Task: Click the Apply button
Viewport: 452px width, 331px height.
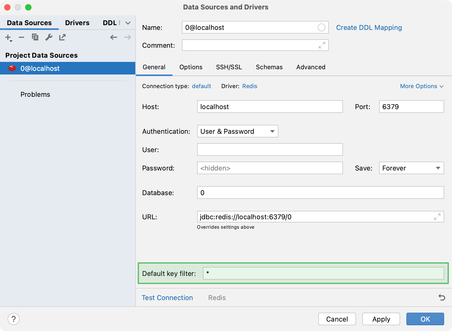Action: coord(381,319)
